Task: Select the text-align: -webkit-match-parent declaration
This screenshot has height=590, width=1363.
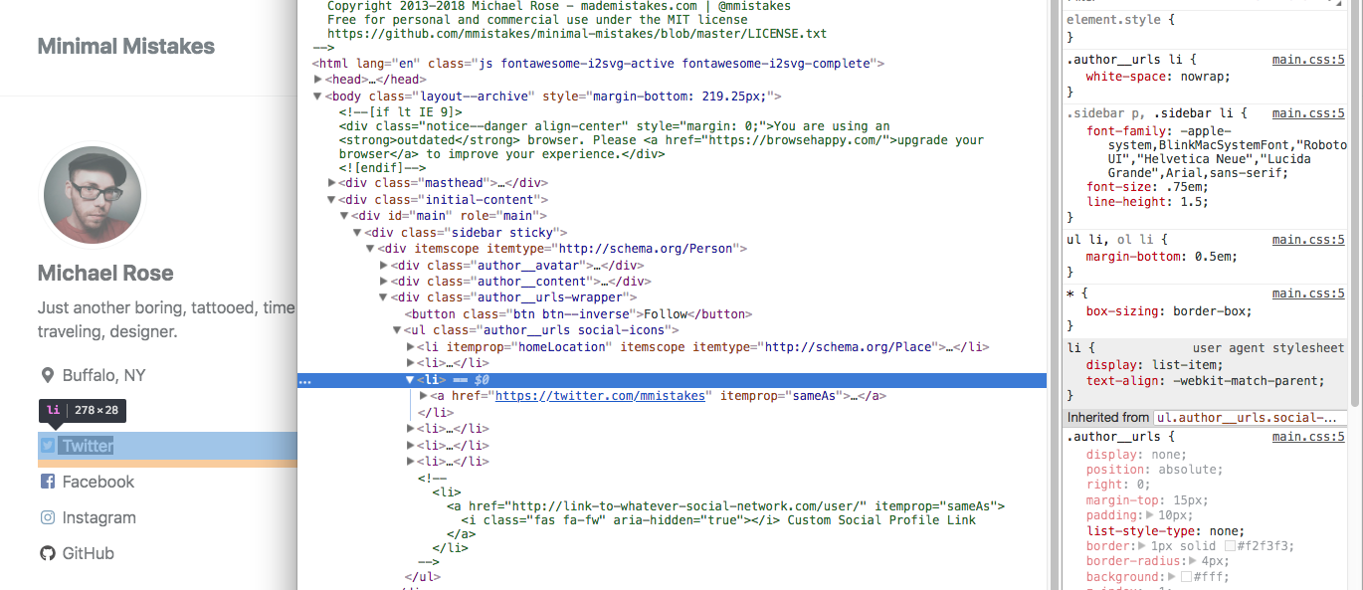Action: point(1205,381)
